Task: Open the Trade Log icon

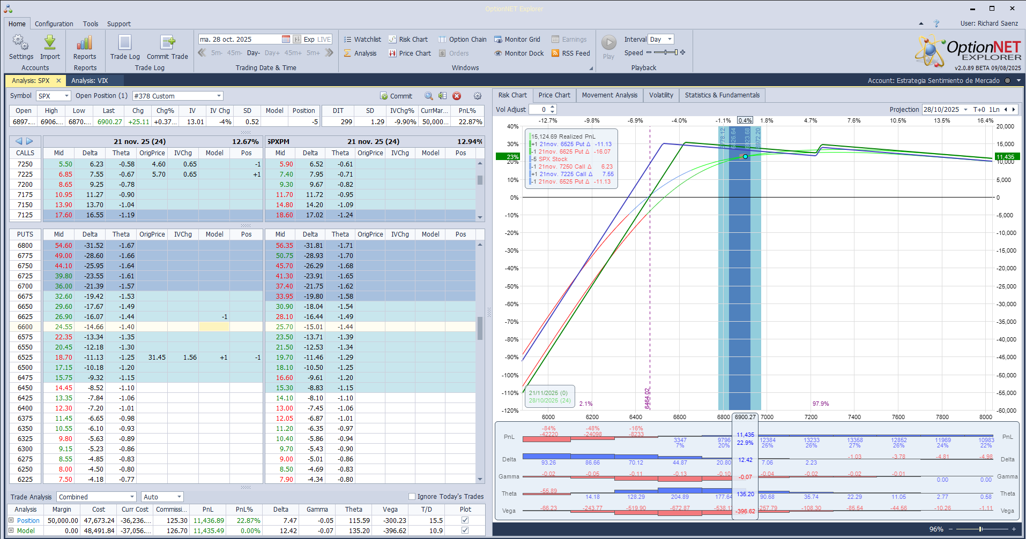Action: 125,43
